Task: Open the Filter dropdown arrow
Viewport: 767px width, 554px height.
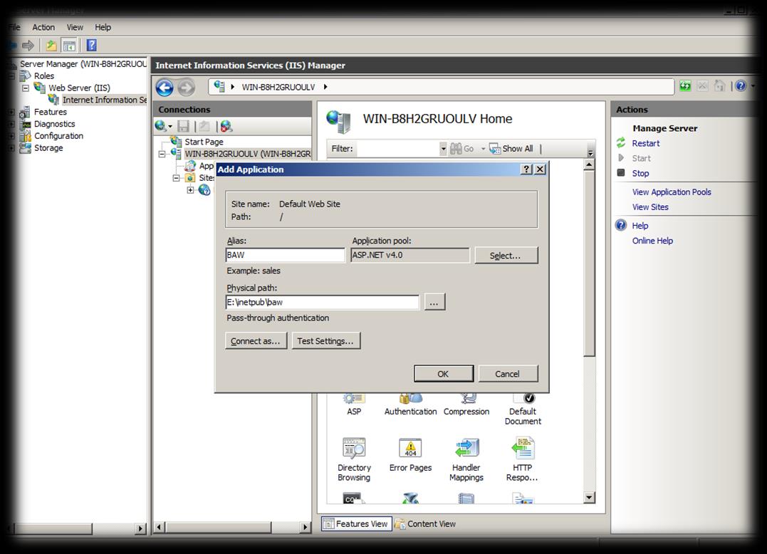Action: click(x=443, y=149)
